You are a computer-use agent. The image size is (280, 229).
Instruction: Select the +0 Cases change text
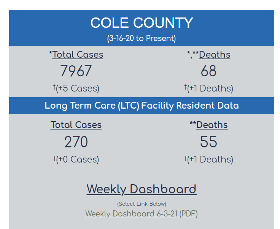pyautogui.click(x=78, y=160)
